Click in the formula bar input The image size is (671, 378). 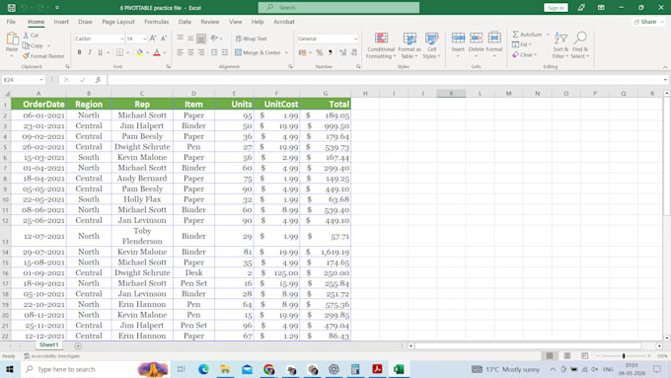385,80
